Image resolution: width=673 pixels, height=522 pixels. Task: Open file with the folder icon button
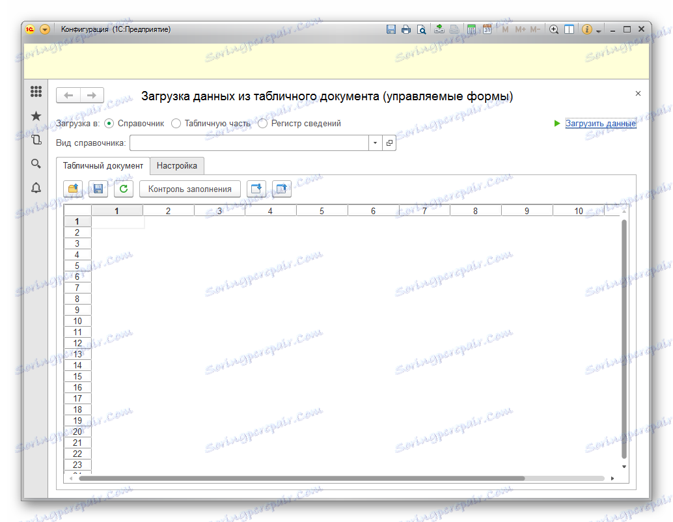pyautogui.click(x=73, y=189)
